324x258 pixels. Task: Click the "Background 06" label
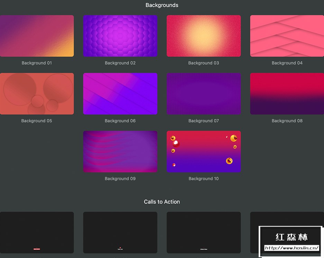pyautogui.click(x=120, y=121)
